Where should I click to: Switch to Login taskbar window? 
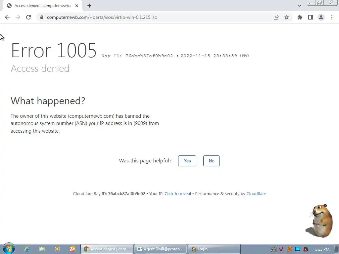click(x=214, y=249)
